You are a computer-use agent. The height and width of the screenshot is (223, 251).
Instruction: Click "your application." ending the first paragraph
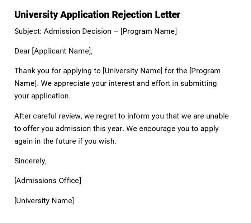pos(42,96)
